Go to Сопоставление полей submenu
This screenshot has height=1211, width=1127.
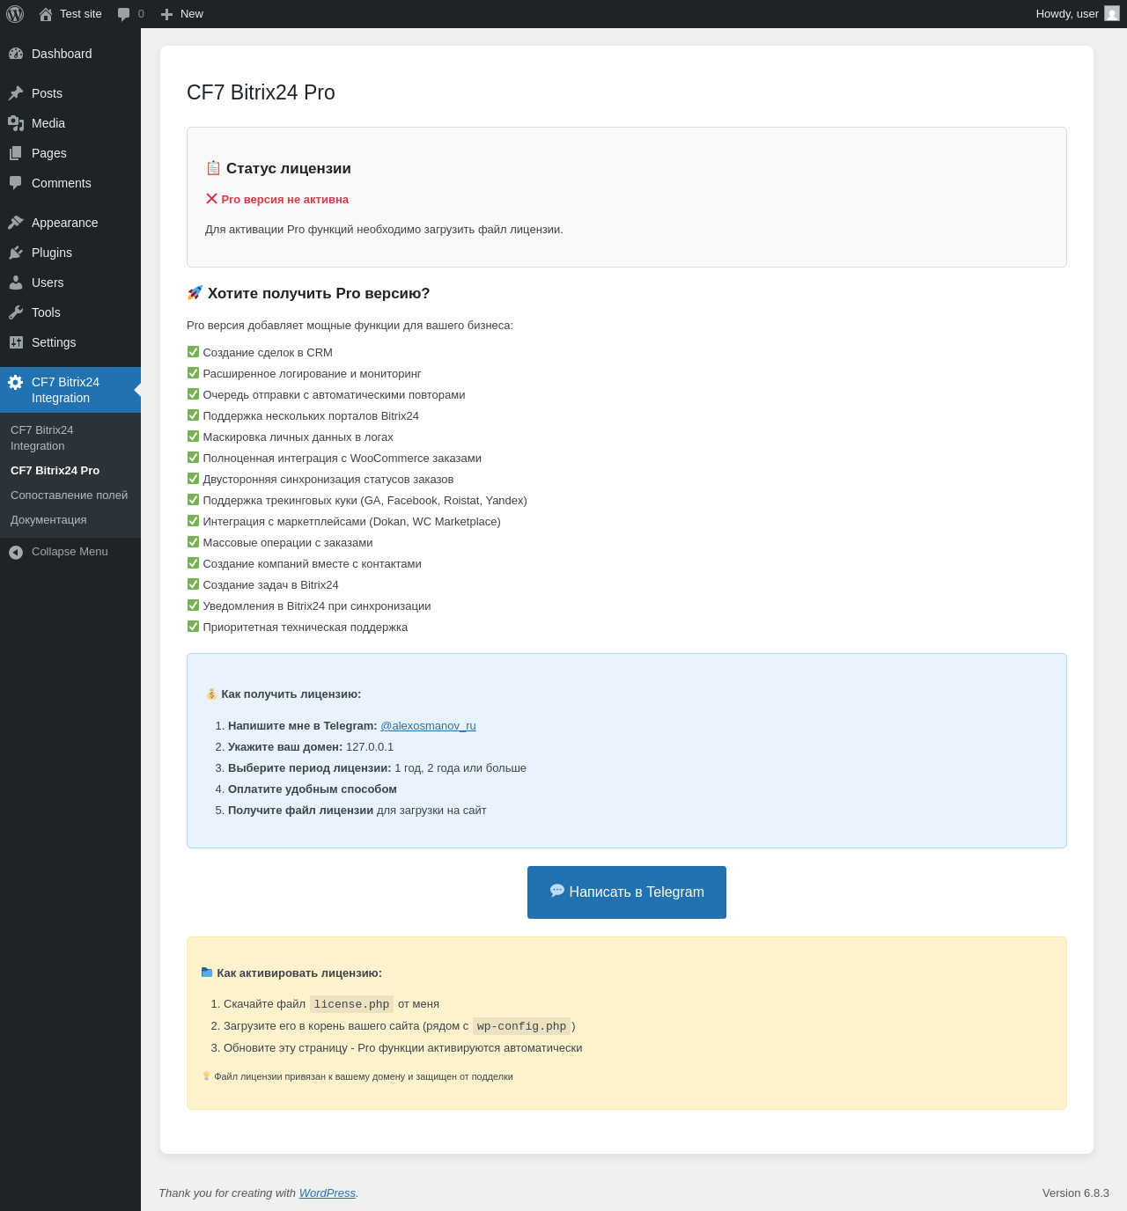click(69, 495)
